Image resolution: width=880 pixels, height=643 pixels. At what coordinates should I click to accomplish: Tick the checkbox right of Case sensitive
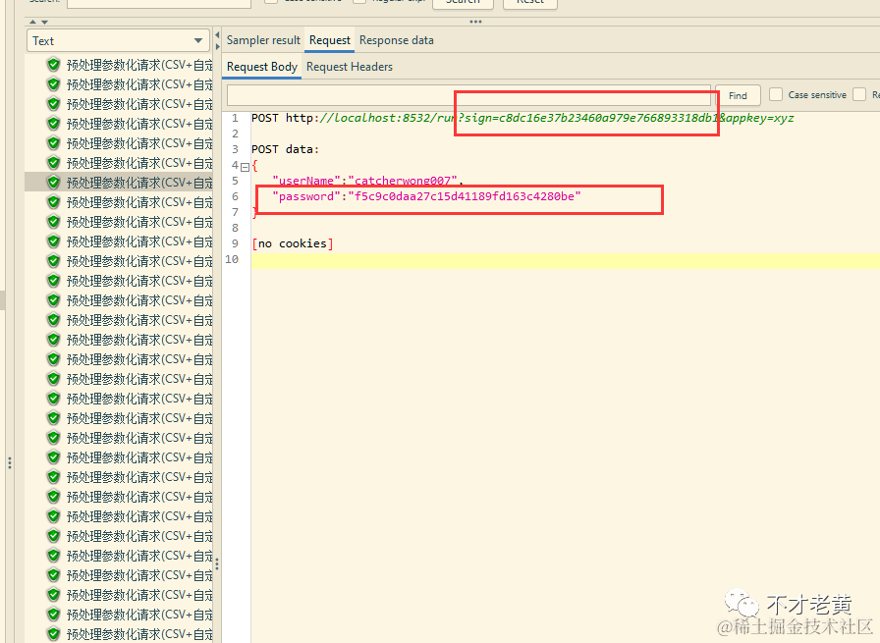click(859, 94)
